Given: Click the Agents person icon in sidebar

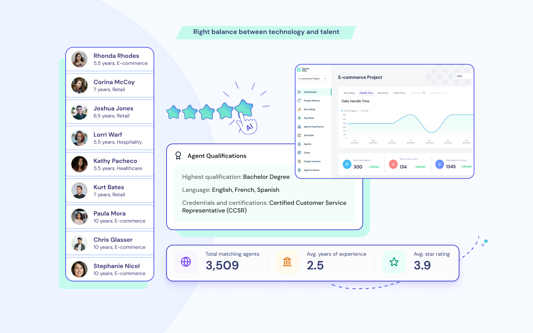Looking at the screenshot, I should tap(299, 144).
